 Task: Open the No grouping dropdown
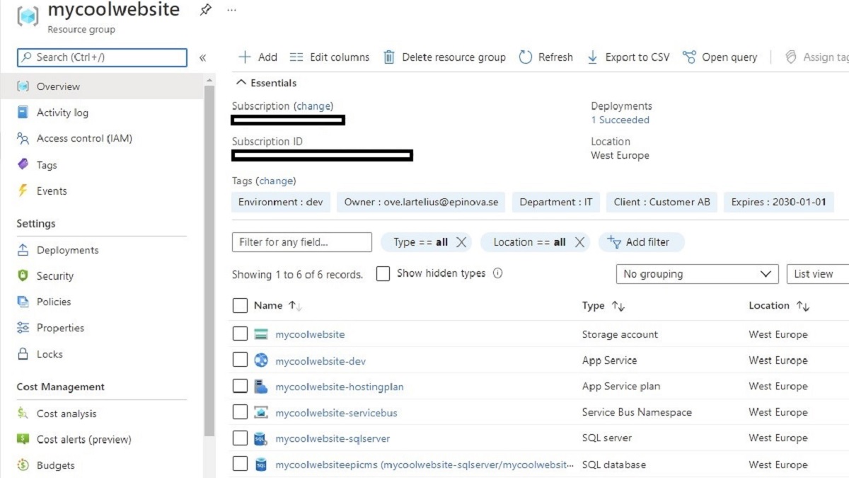tap(696, 274)
